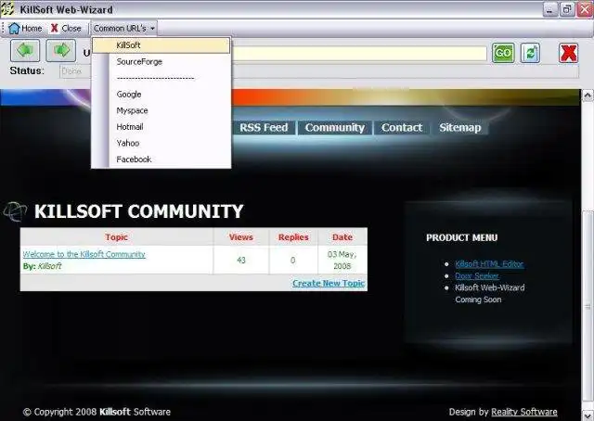The image size is (594, 421).
Task: Select KillSoft from the URL menu
Action: tap(161, 45)
